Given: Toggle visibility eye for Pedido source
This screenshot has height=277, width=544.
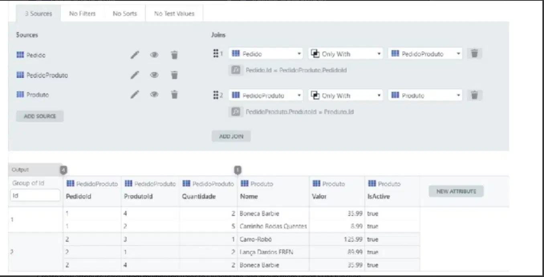Looking at the screenshot, I should click(x=154, y=55).
